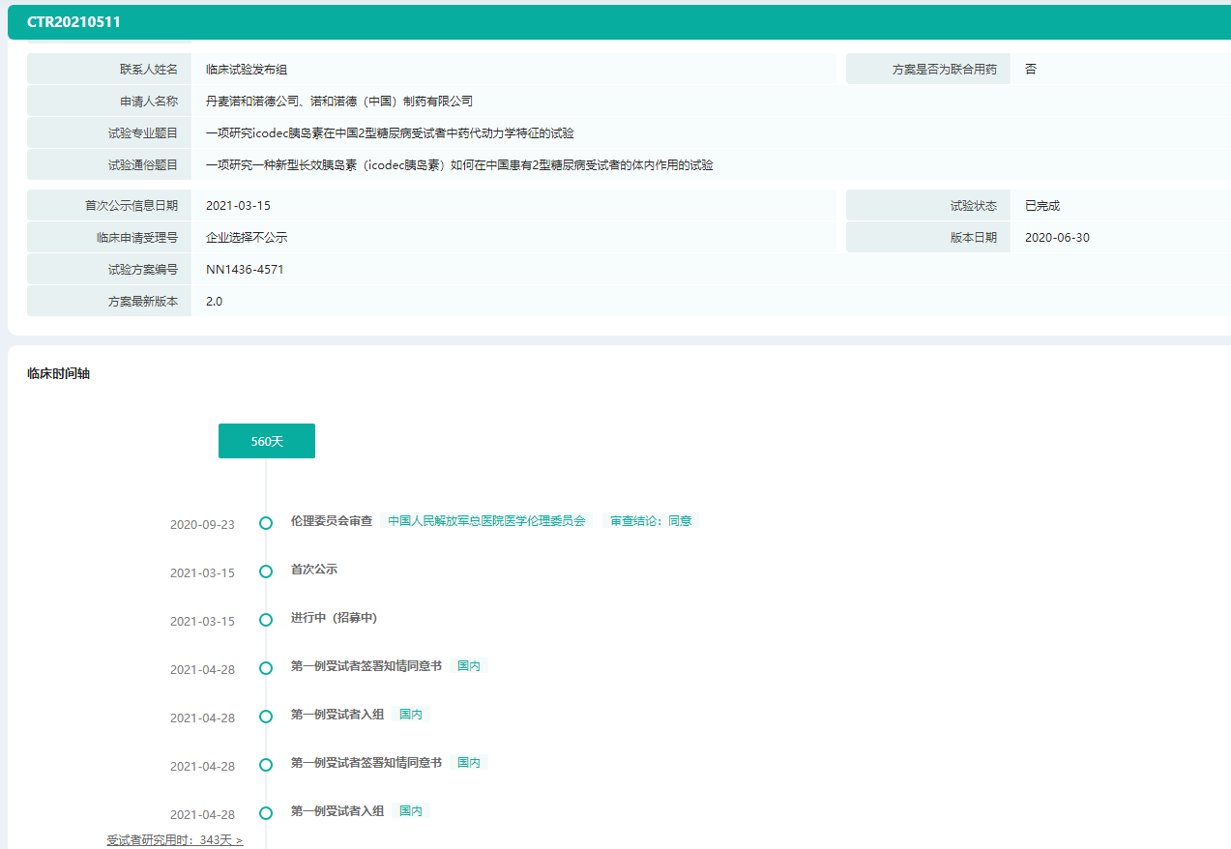Screen dimensions: 1231x849
Task: Click the 进行中（招募中）timeline node circle
Action: tap(266, 620)
